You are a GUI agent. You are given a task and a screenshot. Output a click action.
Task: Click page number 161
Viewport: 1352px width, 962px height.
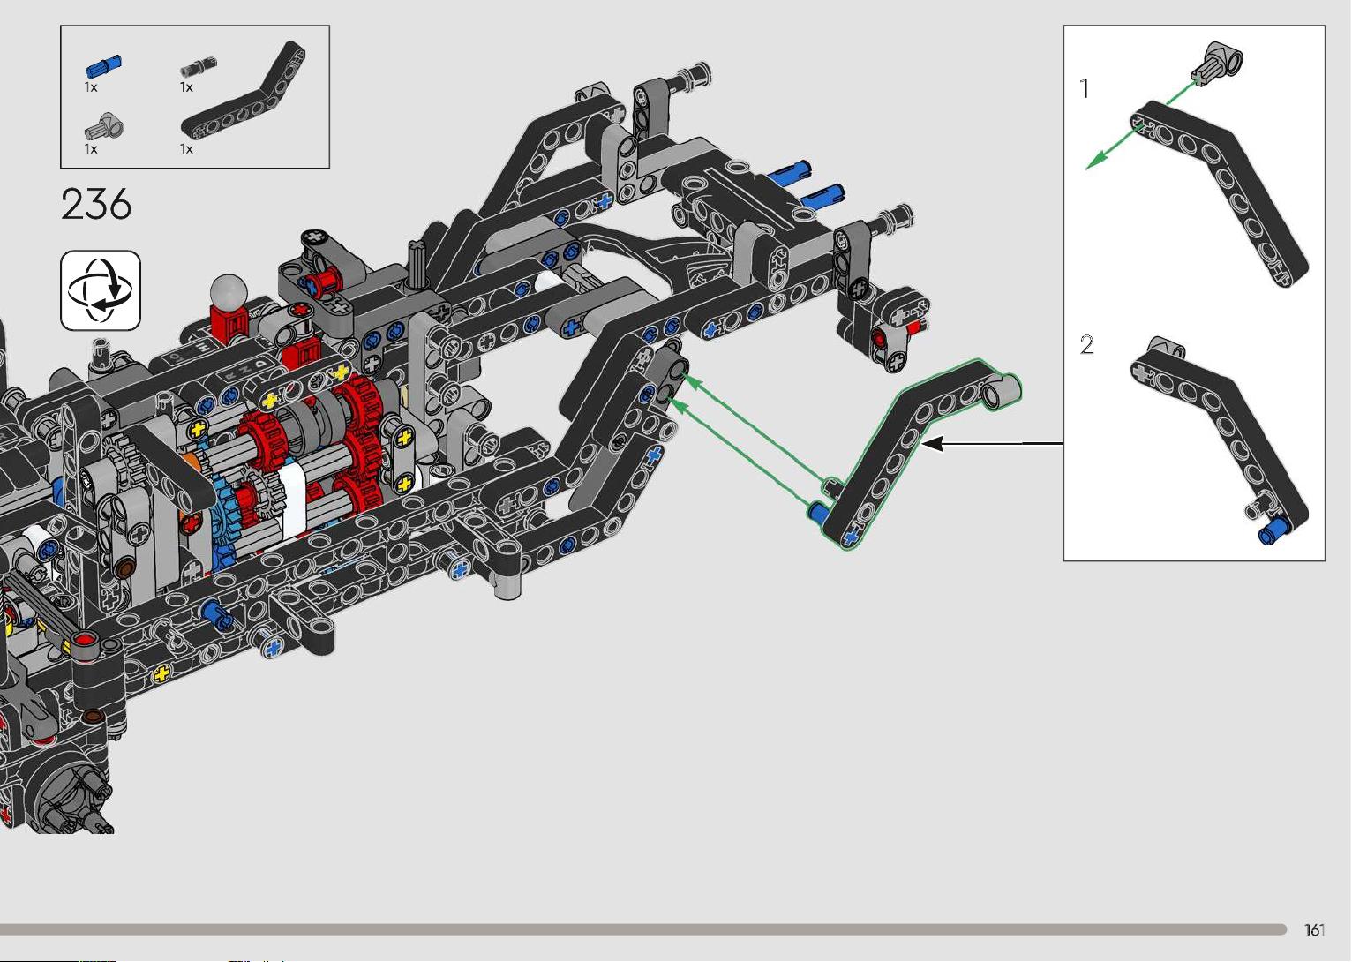[1314, 929]
